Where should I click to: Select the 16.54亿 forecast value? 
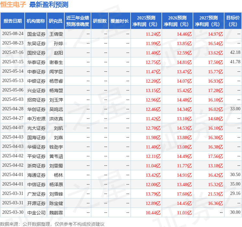(215, 43)
